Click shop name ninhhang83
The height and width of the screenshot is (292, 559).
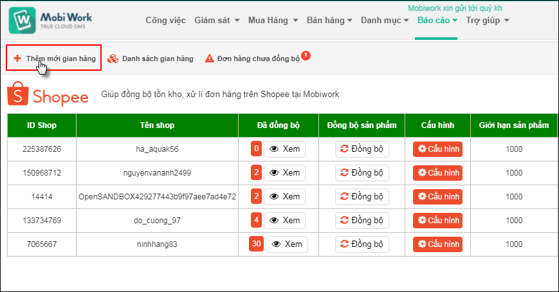(x=157, y=244)
